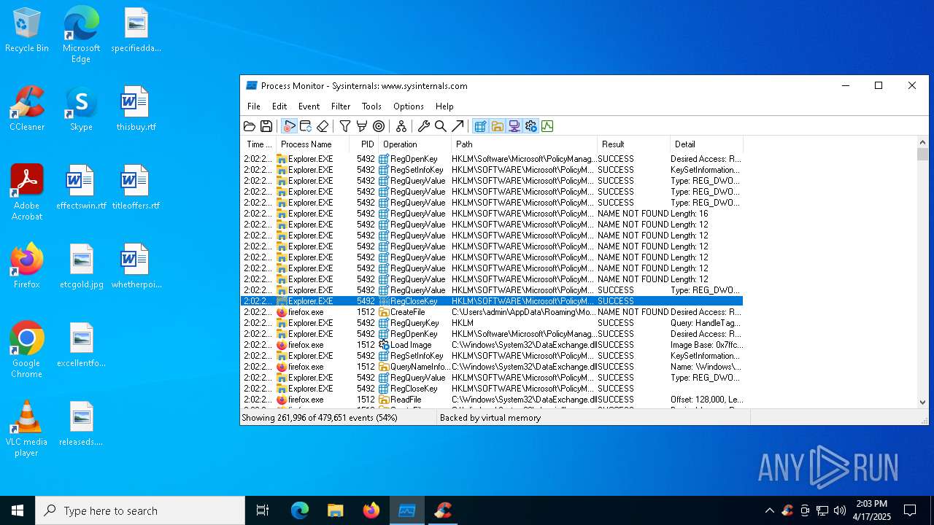Open File Explorer from the taskbar
The width and height of the screenshot is (934, 525).
point(335,510)
